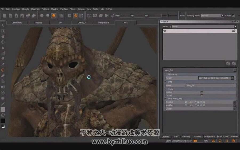
Task: Switch to the Perspective view tab
Action: (x=104, y=23)
